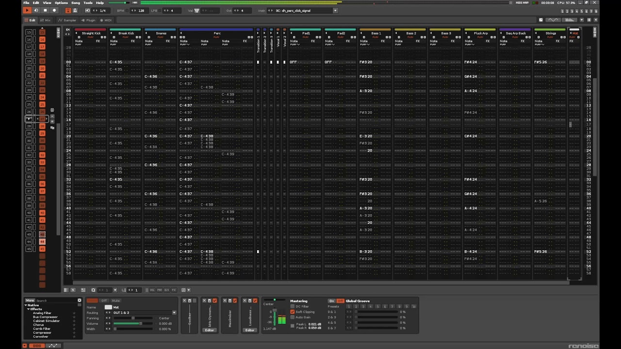Screen dimensions: 621x349
Task: Toggle the DLY column button
Action: pos(166,290)
